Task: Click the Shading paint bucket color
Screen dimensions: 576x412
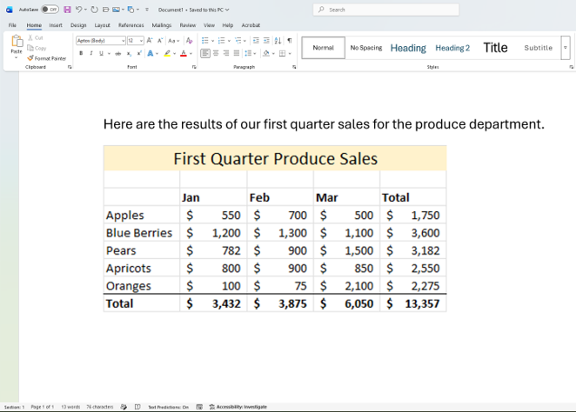Action: 266,54
